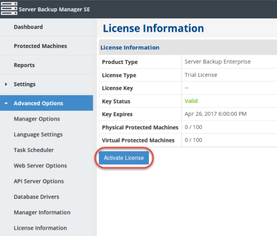Image resolution: width=277 pixels, height=236 pixels.
Task: Open Language Settings
Action: coord(38,134)
